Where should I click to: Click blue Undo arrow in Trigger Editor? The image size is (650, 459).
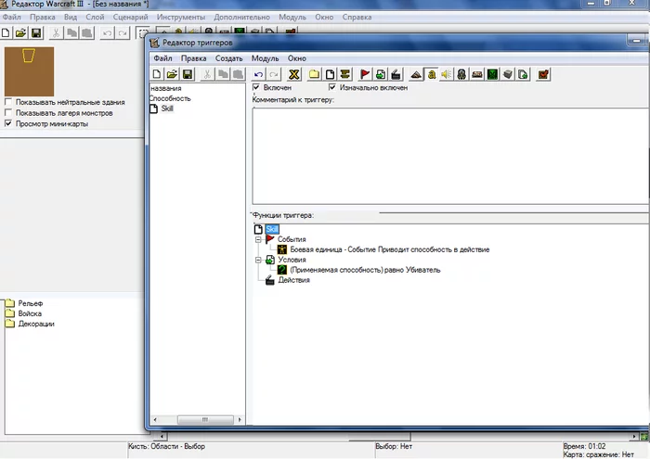pos(258,74)
